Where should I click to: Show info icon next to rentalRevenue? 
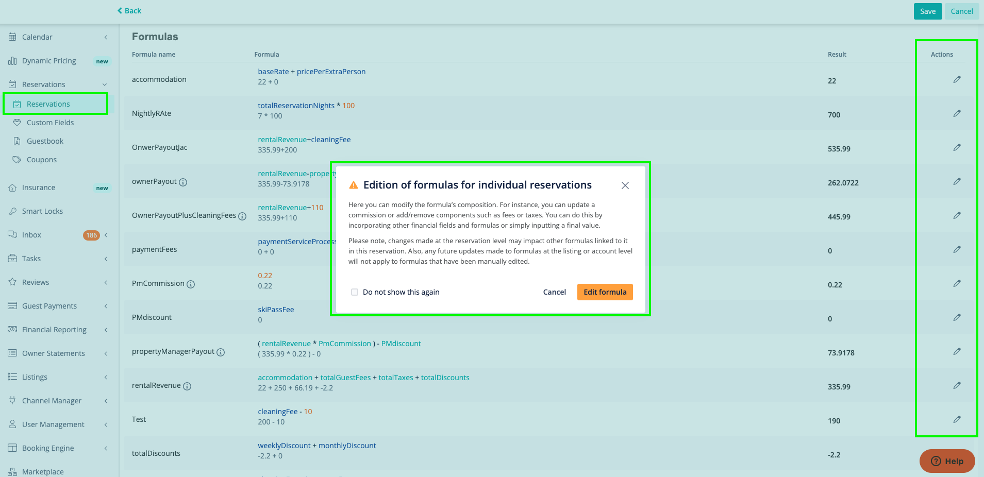(x=187, y=386)
